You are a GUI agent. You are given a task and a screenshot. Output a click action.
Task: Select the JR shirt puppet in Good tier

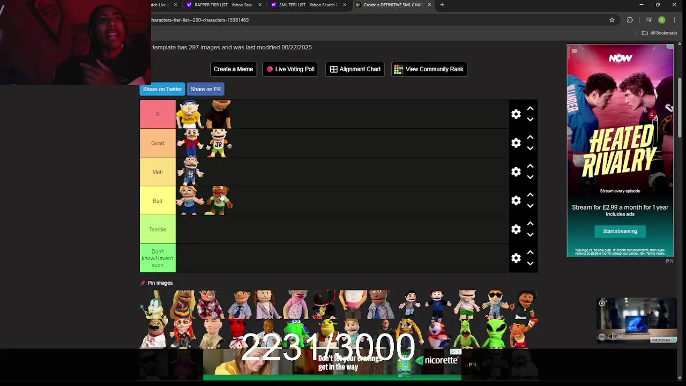(x=219, y=143)
